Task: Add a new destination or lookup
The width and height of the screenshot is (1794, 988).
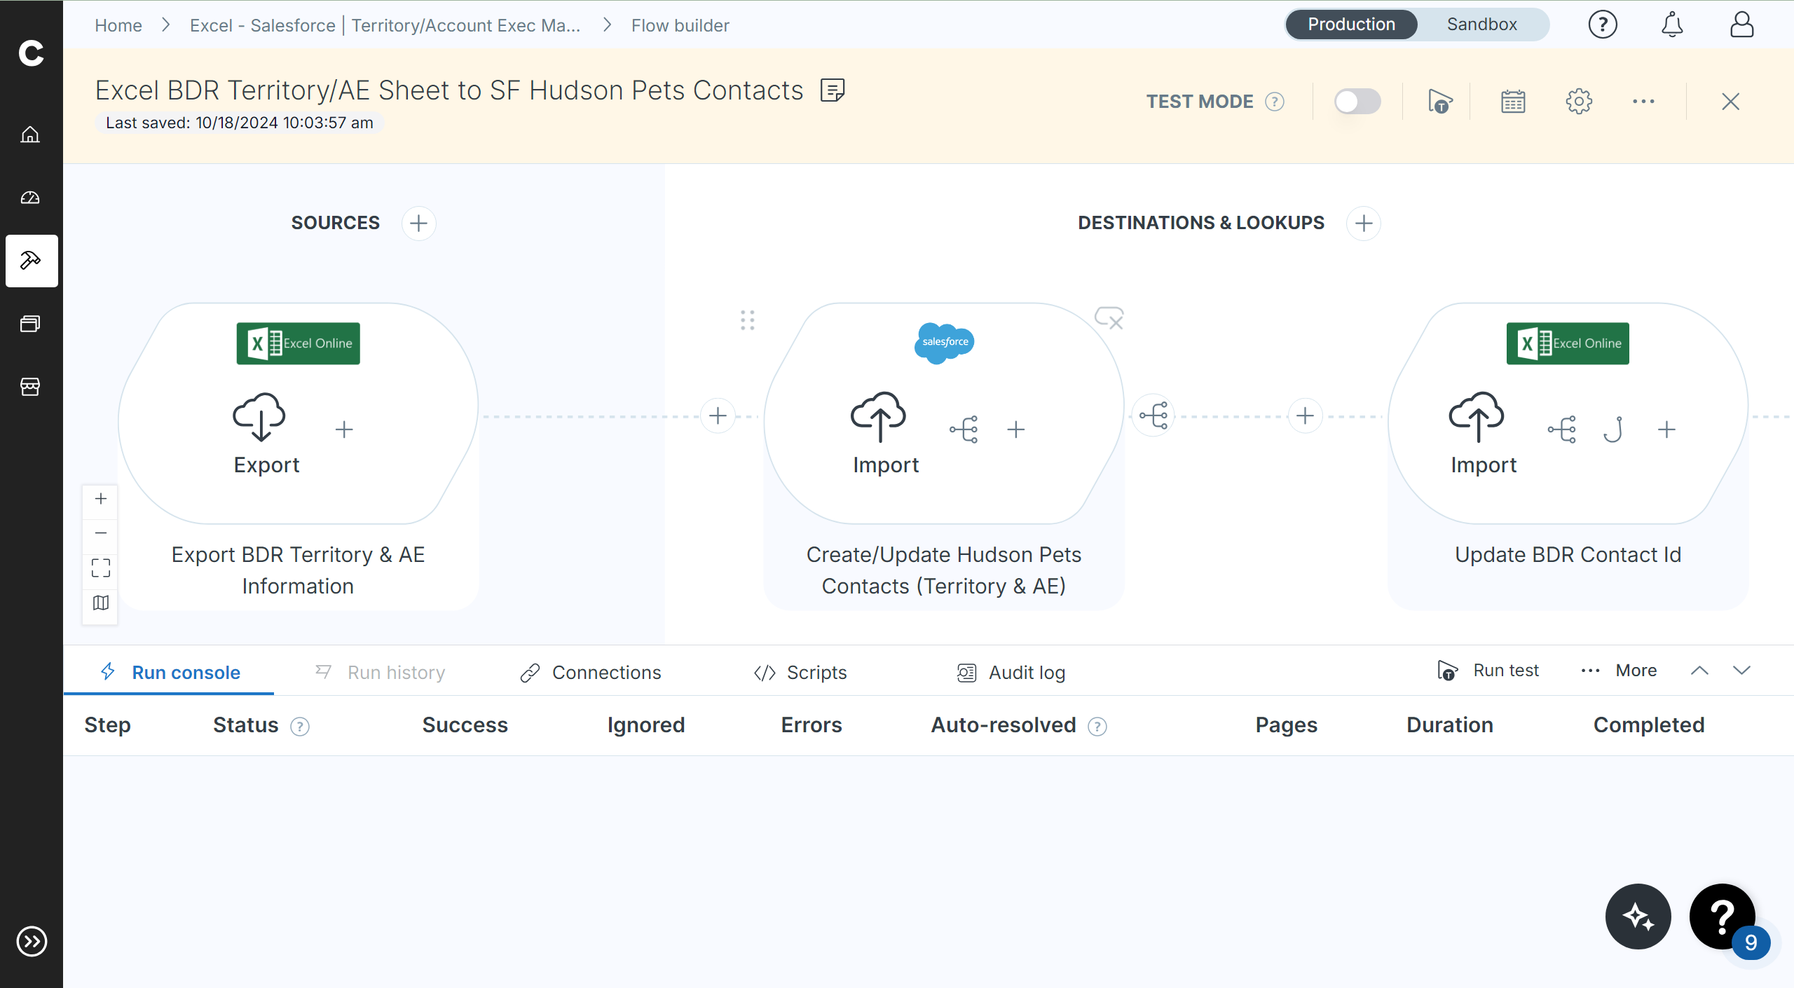Action: click(x=1364, y=224)
